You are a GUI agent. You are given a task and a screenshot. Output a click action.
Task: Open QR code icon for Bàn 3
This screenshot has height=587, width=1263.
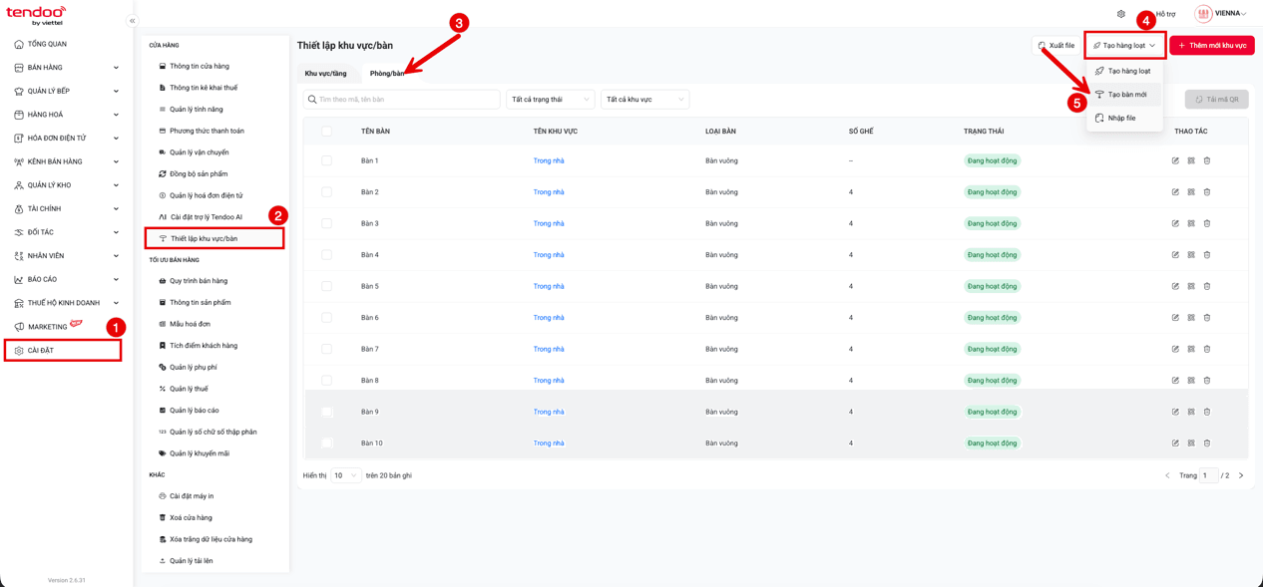pyautogui.click(x=1191, y=223)
